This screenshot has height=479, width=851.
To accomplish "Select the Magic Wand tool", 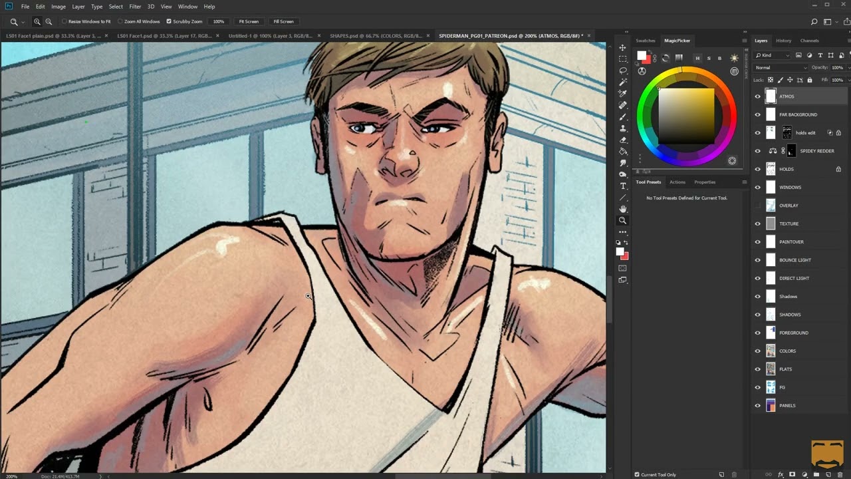I will pyautogui.click(x=623, y=82).
